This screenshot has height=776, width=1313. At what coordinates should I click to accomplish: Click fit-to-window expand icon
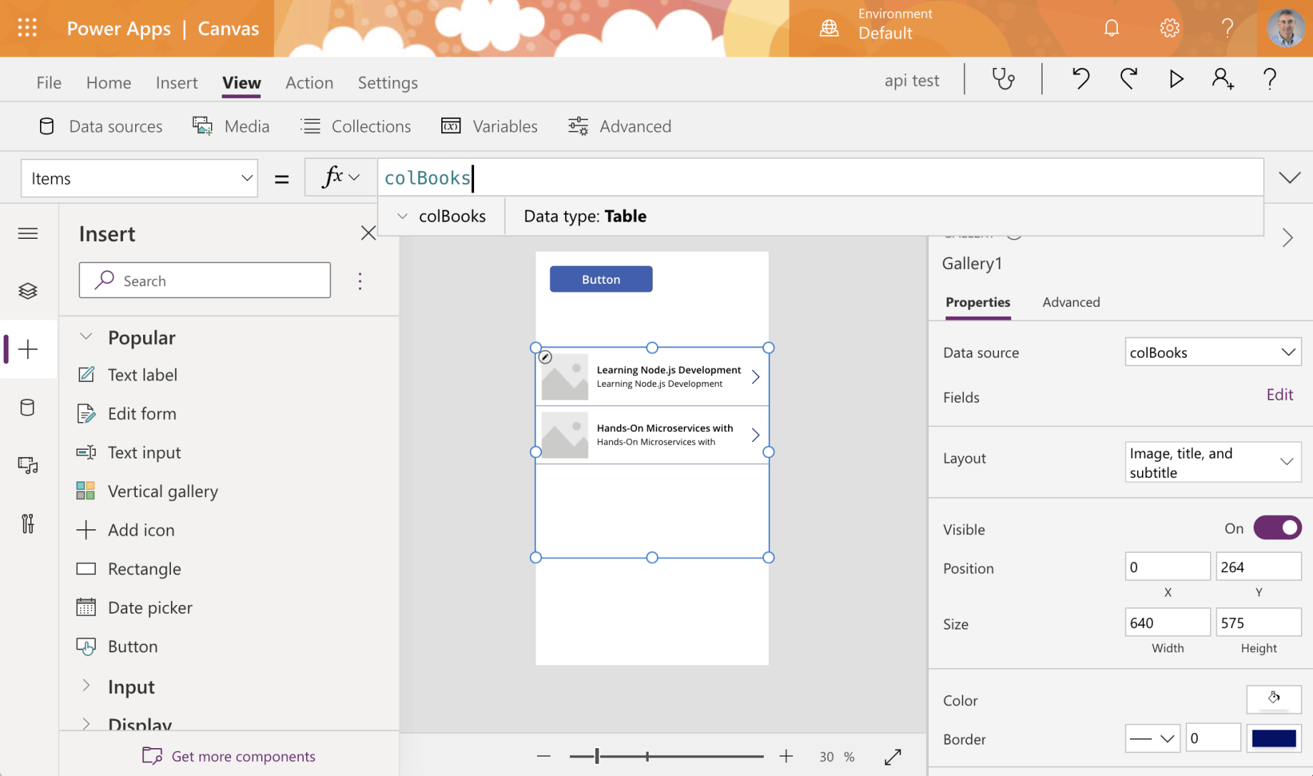(x=892, y=757)
